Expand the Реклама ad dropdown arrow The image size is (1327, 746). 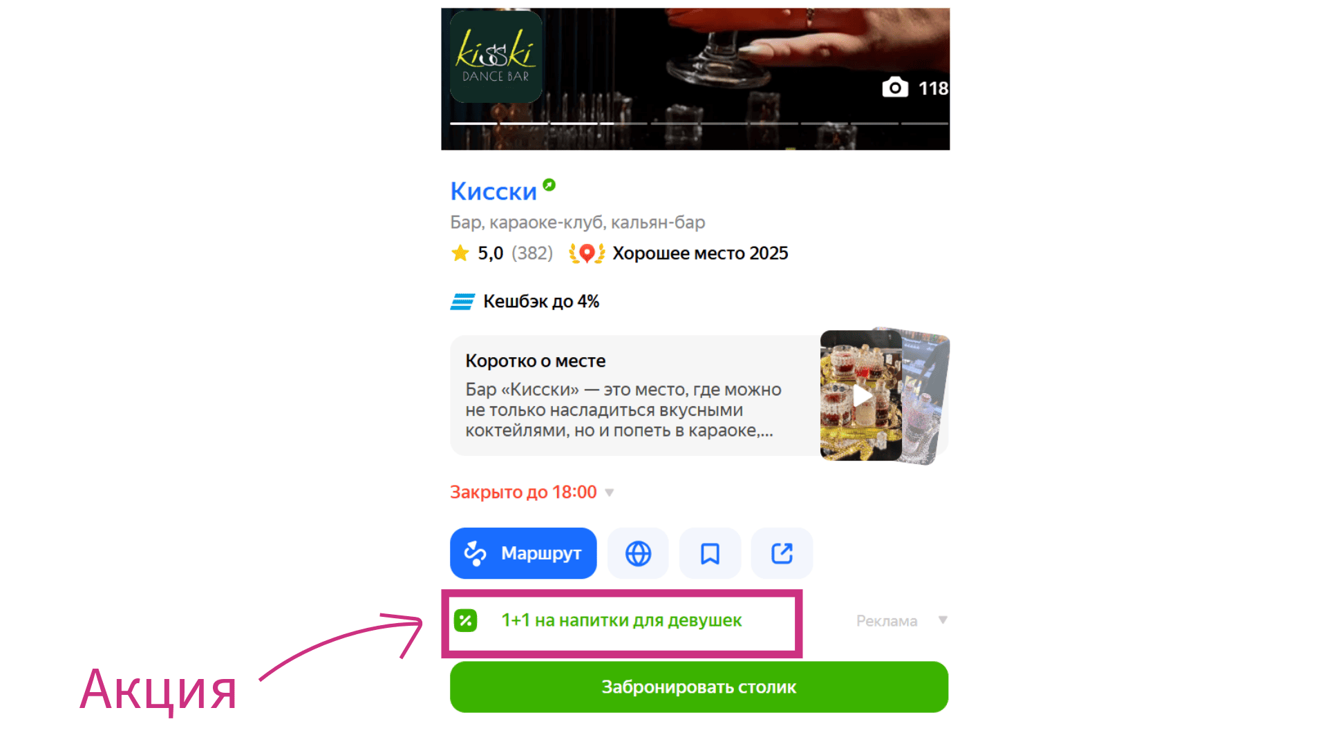943,620
